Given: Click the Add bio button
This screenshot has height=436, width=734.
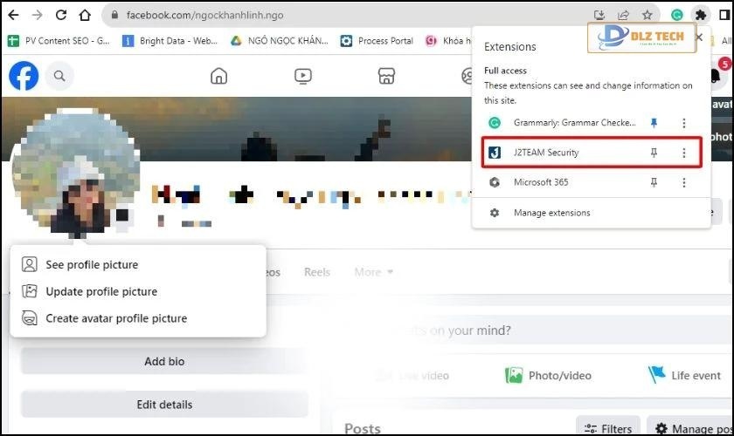Looking at the screenshot, I should [164, 361].
